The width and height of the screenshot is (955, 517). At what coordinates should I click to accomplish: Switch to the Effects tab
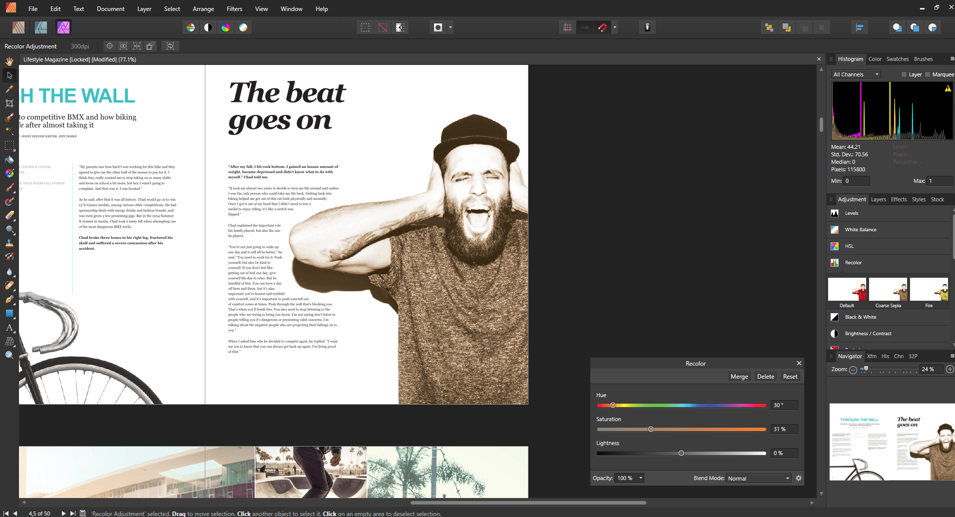899,199
